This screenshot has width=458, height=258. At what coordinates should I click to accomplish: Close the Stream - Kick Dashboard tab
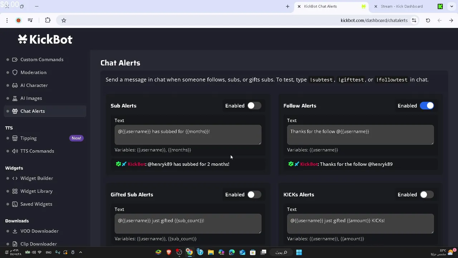coord(376,6)
